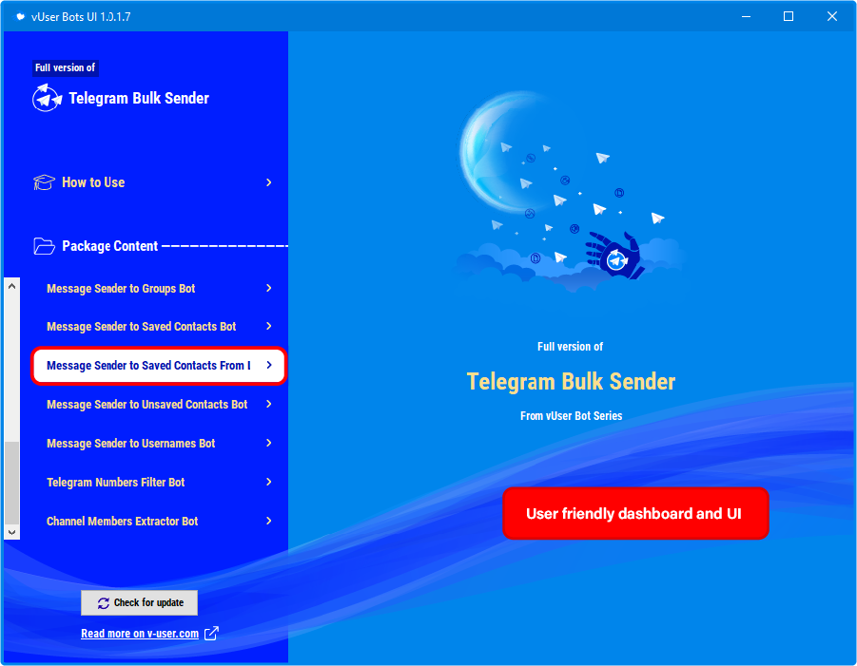This screenshot has width=857, height=666.
Task: Expand chevron for Telegram Numbers Filter Bot
Action: (268, 482)
